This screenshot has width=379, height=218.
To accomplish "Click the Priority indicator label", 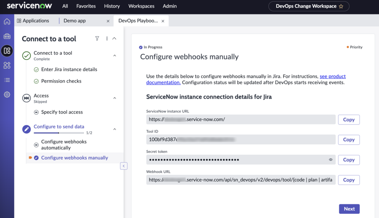I will (x=356, y=47).
